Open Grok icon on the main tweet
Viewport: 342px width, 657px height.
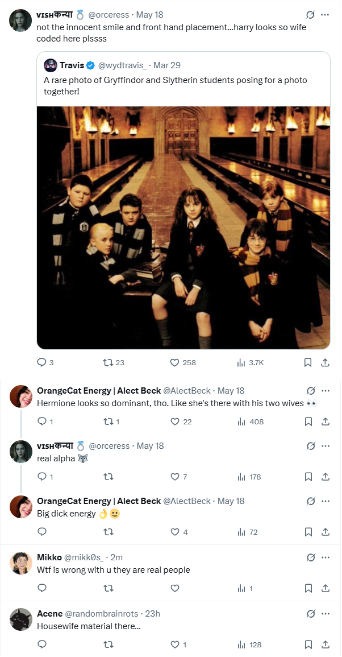[x=310, y=15]
